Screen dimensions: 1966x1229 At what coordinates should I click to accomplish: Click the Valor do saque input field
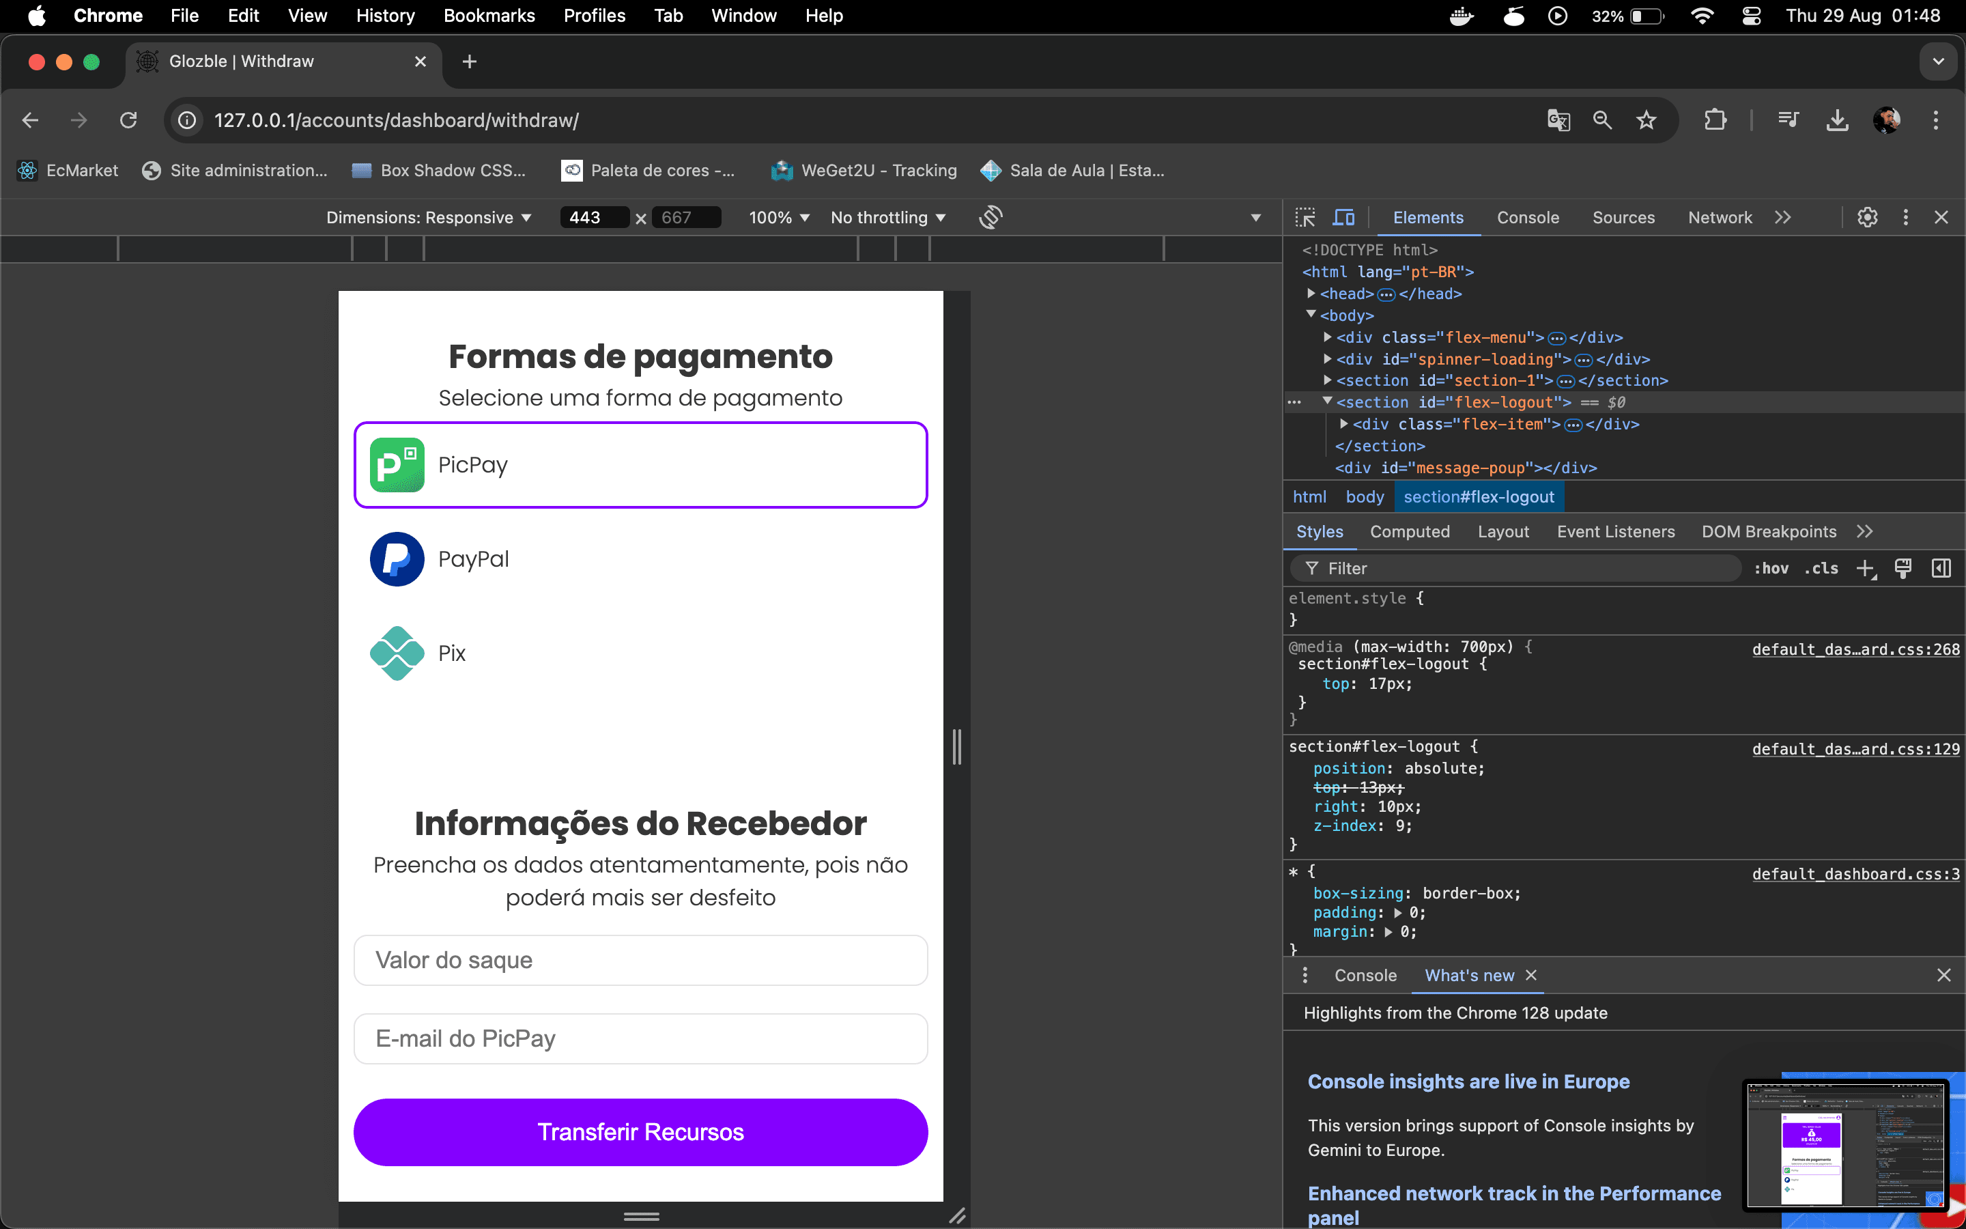point(640,960)
